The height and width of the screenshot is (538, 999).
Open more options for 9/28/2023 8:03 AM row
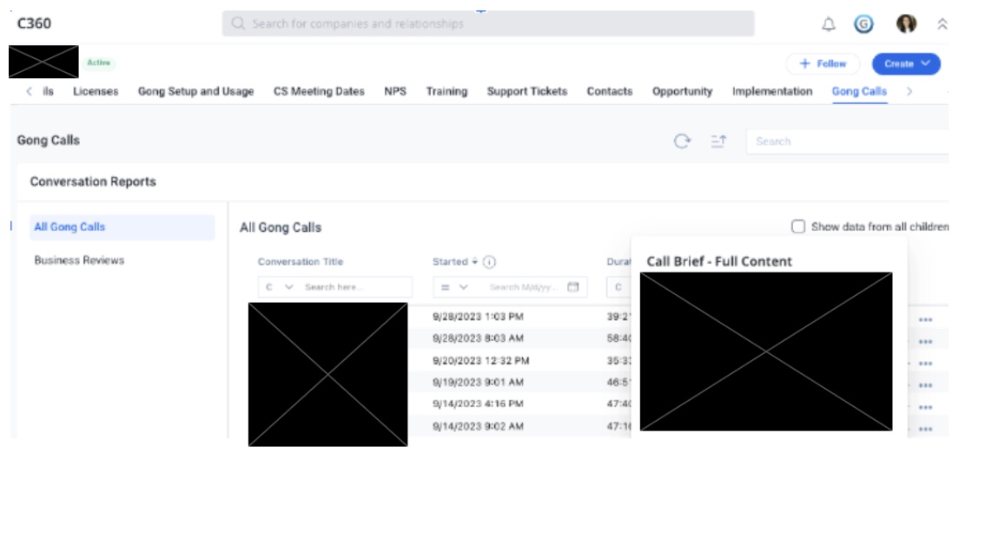pyautogui.click(x=925, y=342)
